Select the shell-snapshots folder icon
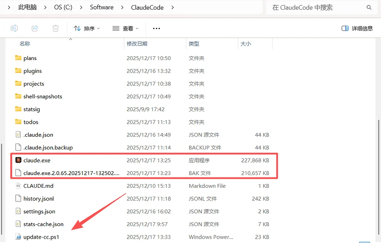 coord(18,96)
